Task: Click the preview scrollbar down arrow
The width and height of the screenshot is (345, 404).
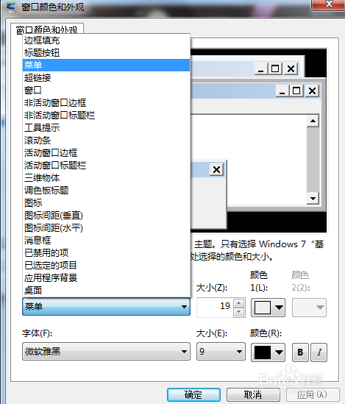Action: pos(313,199)
